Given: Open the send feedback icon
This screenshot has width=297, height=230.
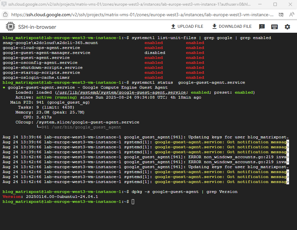Looking at the screenshot, I should click(262, 27).
